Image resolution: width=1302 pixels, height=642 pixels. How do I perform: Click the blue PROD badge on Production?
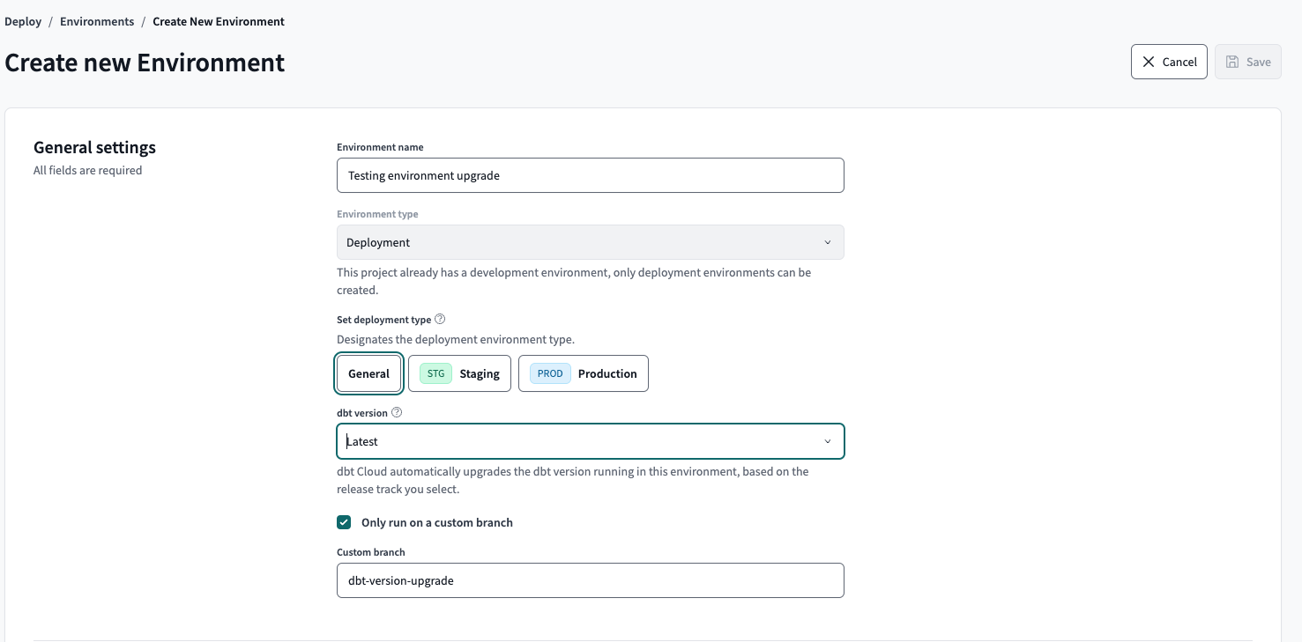(549, 373)
